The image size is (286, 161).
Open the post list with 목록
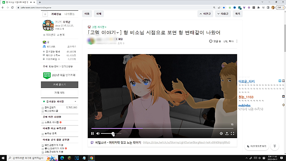pos(238,14)
